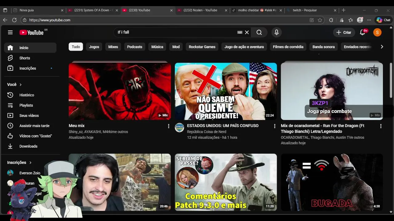The width and height of the screenshot is (394, 221).
Task: Select the Rockstar Games chip
Action: click(x=202, y=47)
